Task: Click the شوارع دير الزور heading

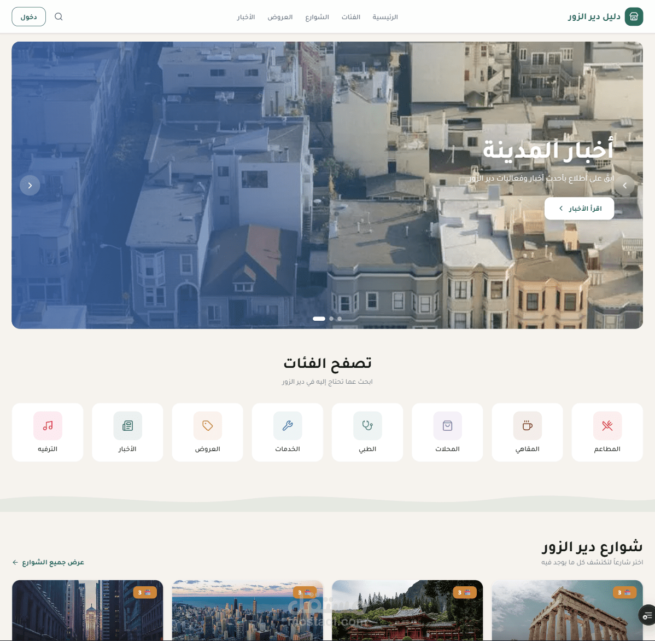Action: tap(592, 546)
